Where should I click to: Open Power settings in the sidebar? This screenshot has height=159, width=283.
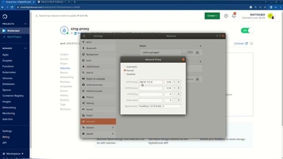98,115
